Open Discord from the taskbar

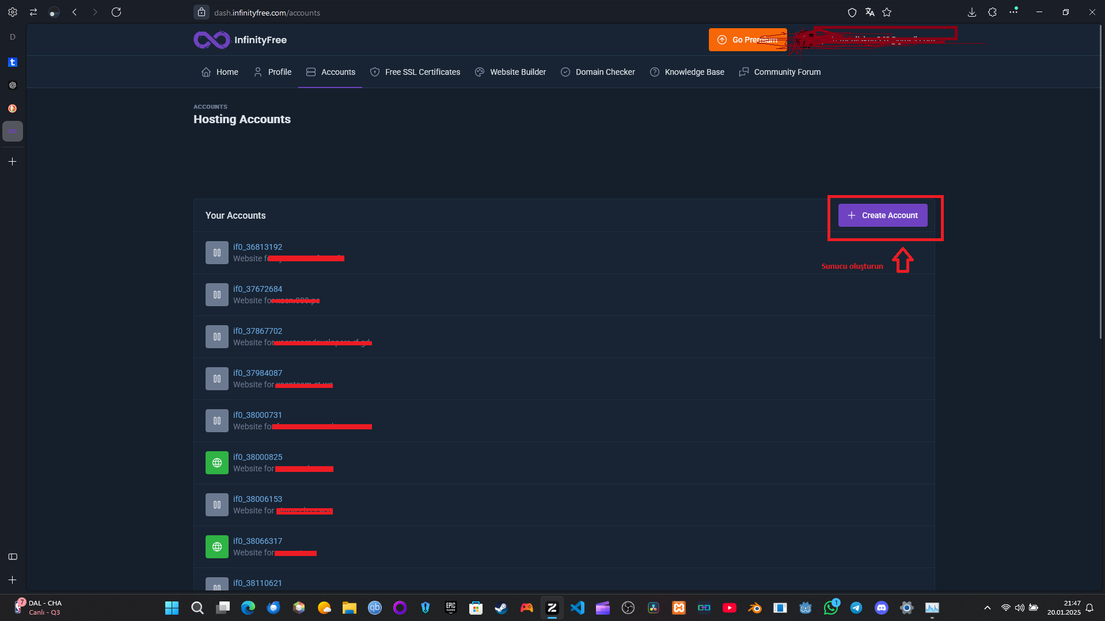(x=882, y=608)
